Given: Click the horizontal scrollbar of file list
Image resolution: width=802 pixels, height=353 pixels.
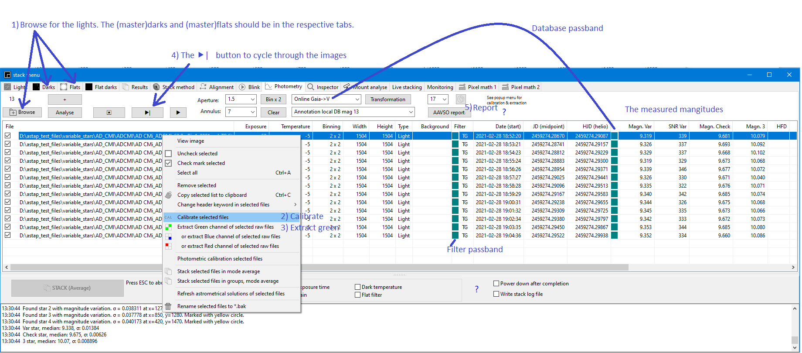Looking at the screenshot, I should 319,267.
